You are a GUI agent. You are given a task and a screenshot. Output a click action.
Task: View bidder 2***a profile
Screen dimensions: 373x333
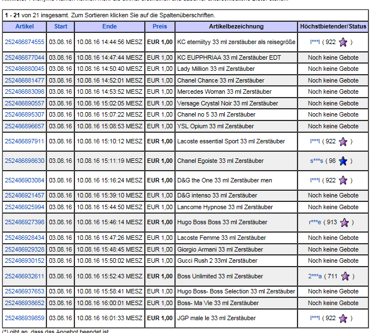coord(315,276)
